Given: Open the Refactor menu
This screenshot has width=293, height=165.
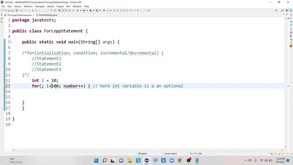Looking at the screenshot, I should pyautogui.click(x=28, y=6).
